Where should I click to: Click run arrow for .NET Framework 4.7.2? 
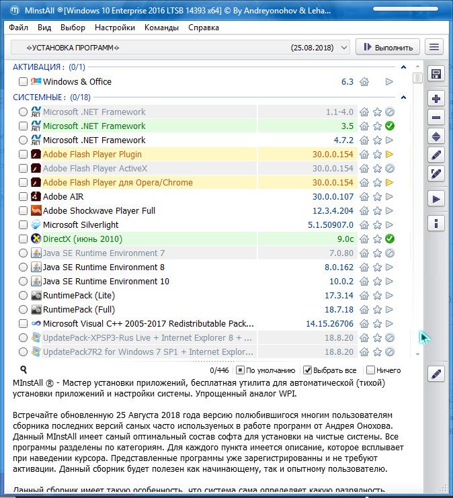[x=389, y=140]
